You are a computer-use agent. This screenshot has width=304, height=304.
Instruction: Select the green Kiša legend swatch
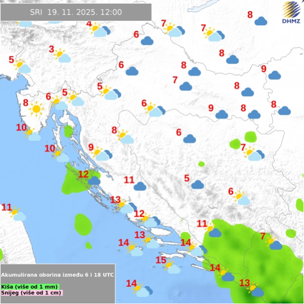(x=30, y=286)
